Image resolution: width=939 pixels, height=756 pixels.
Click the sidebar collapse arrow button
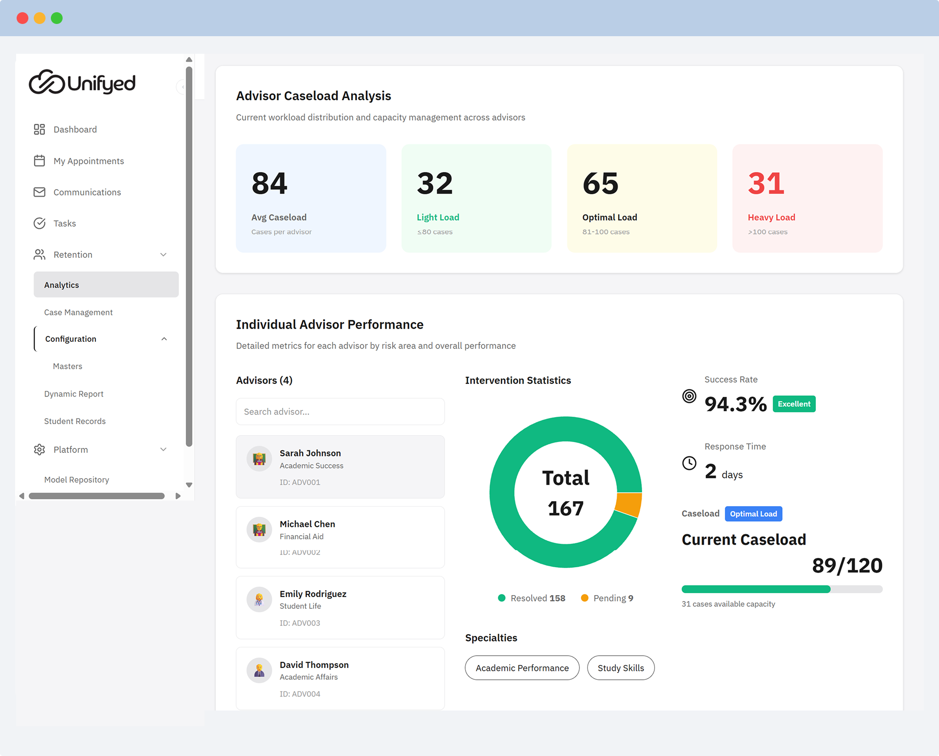182,87
